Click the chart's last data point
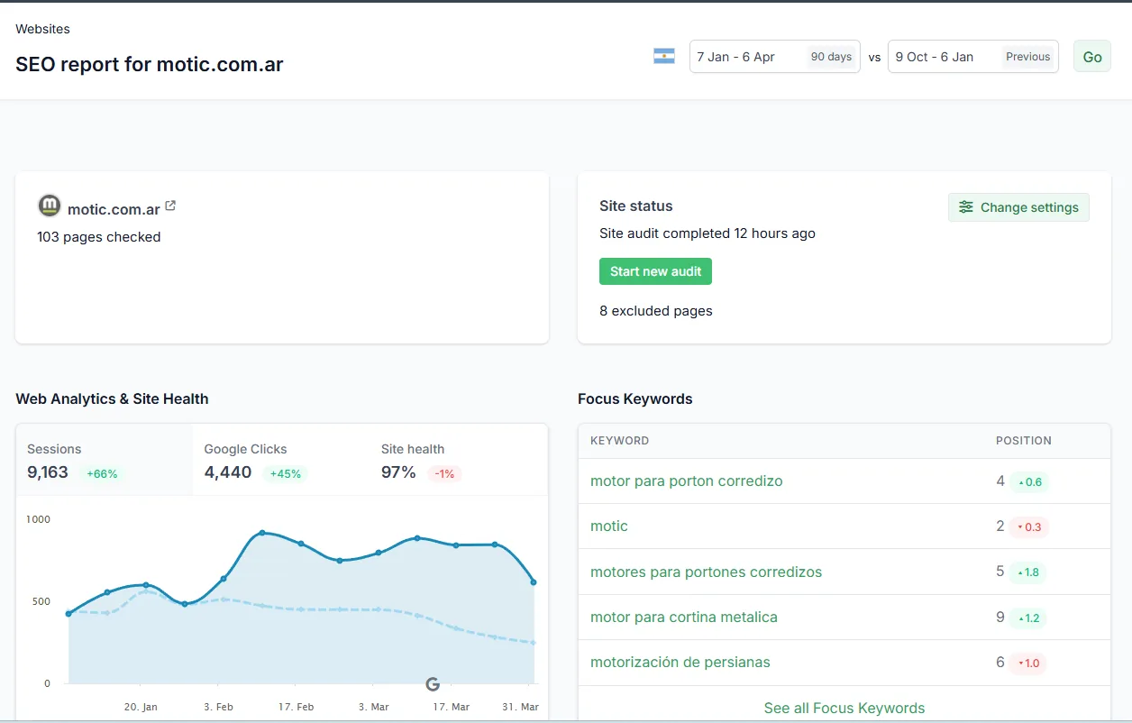The width and height of the screenshot is (1132, 723). (x=534, y=582)
